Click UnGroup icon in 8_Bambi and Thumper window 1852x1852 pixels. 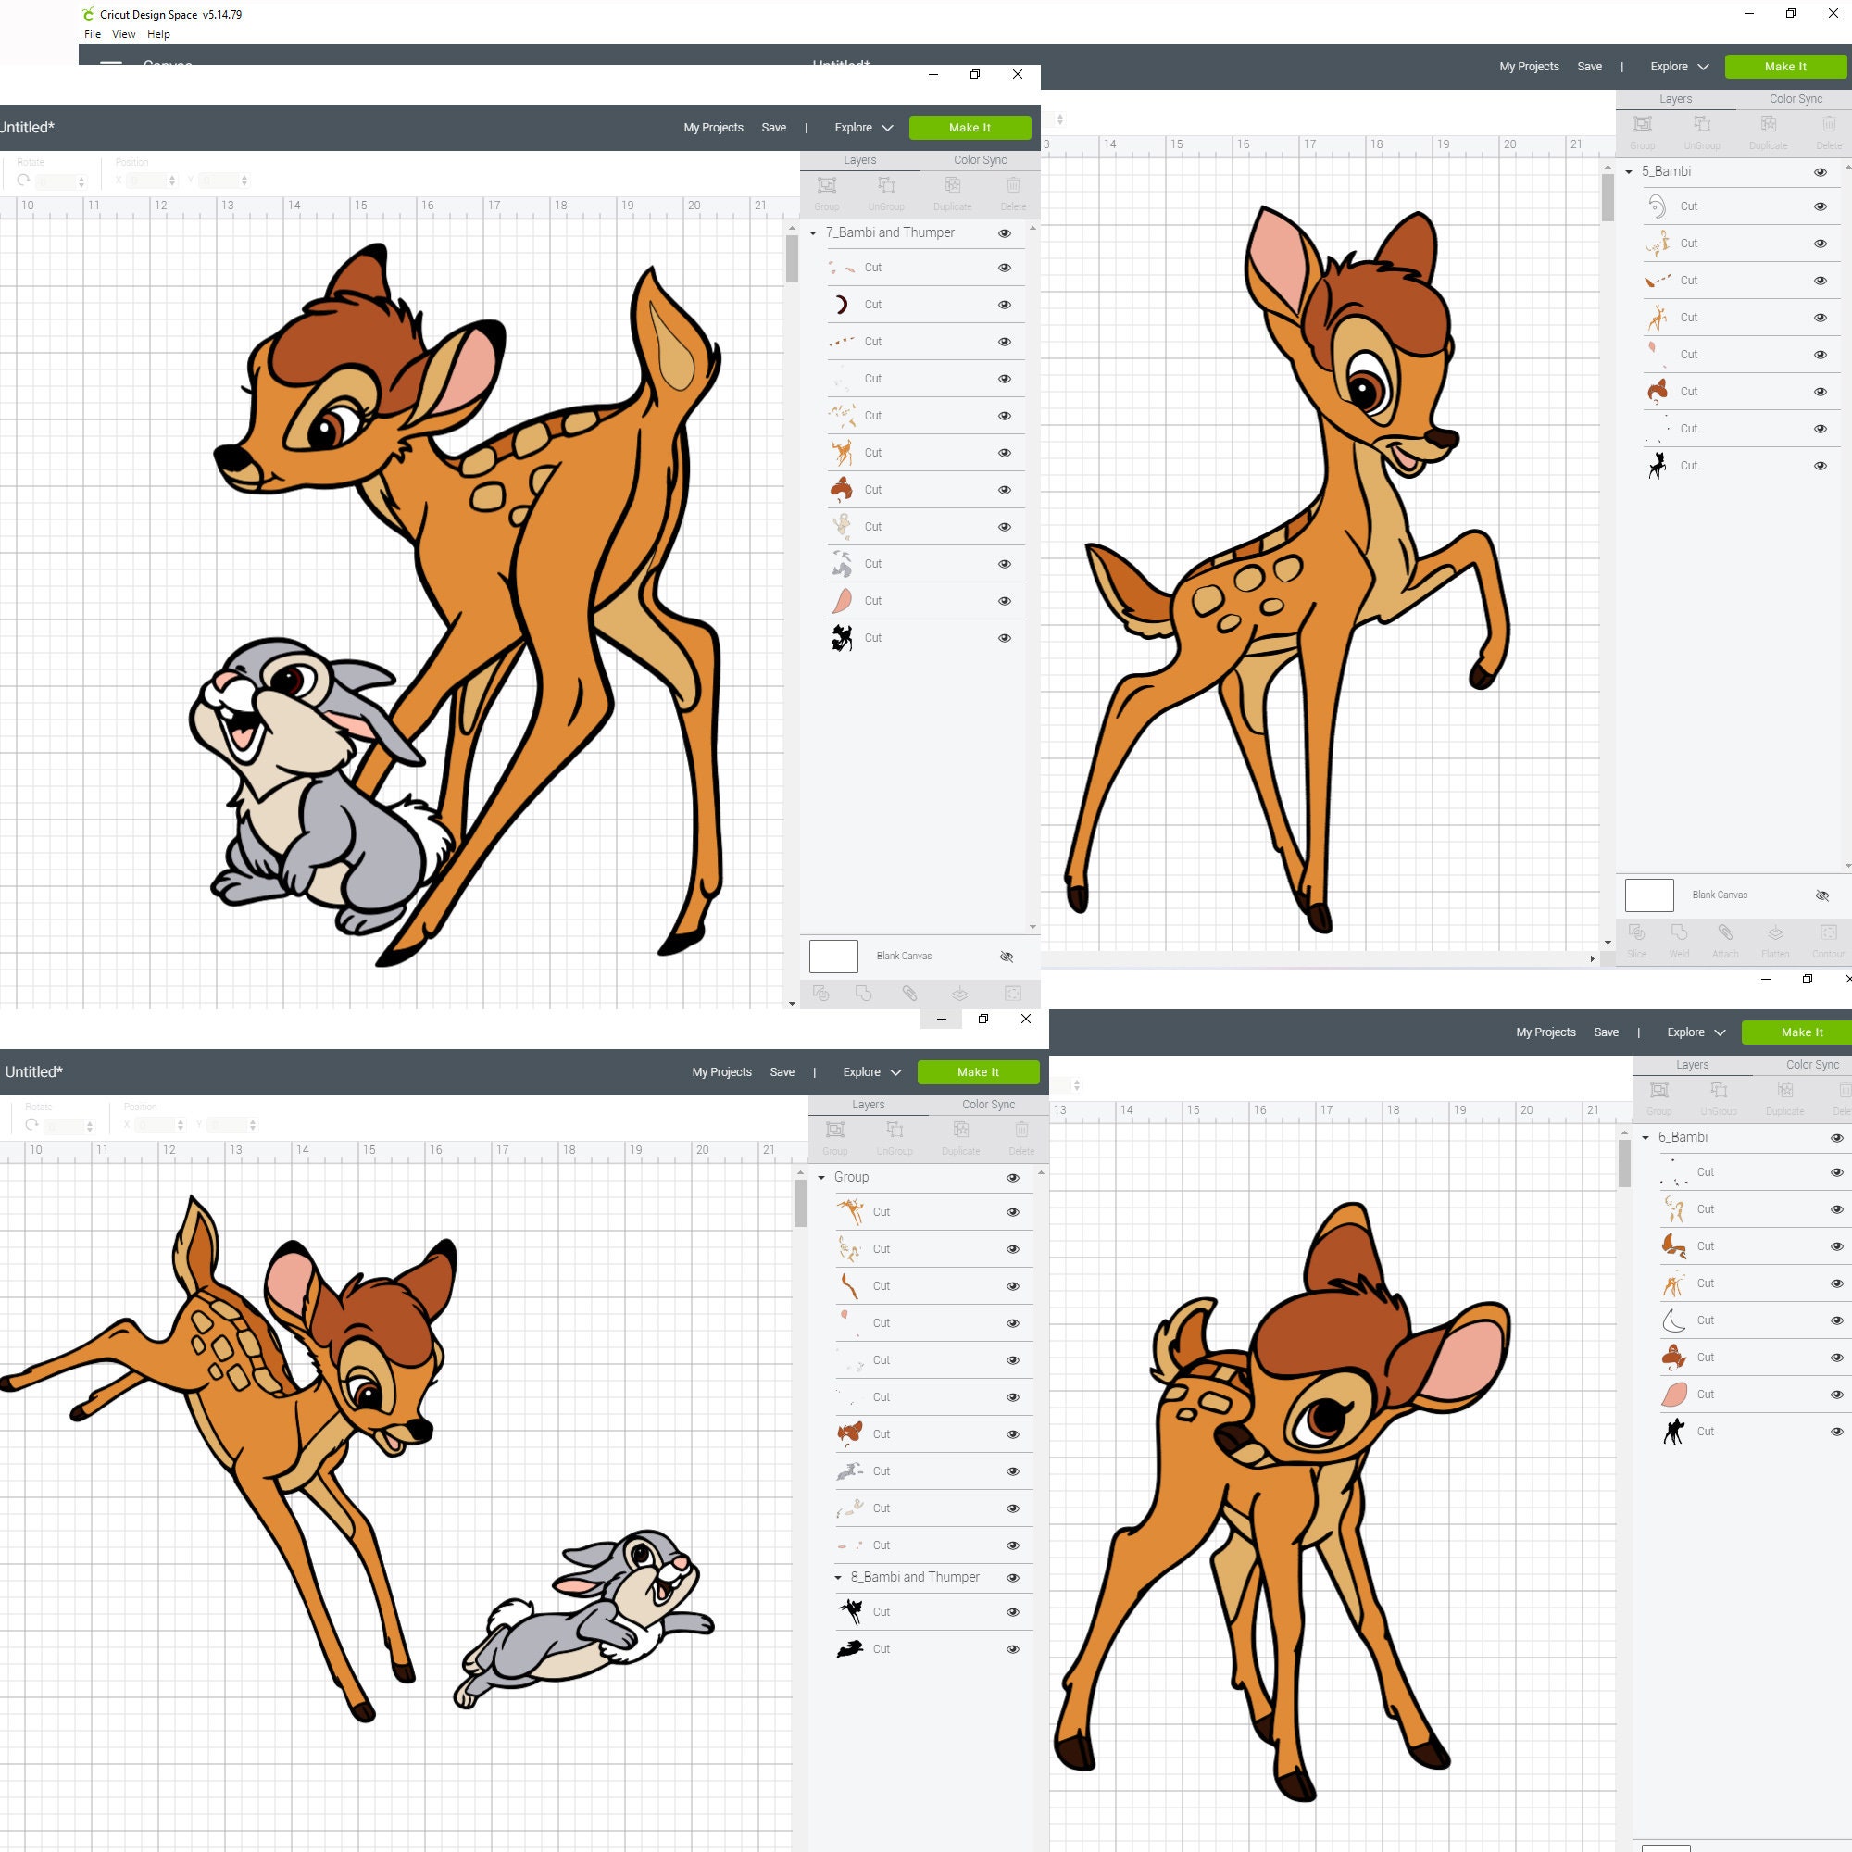[895, 1129]
